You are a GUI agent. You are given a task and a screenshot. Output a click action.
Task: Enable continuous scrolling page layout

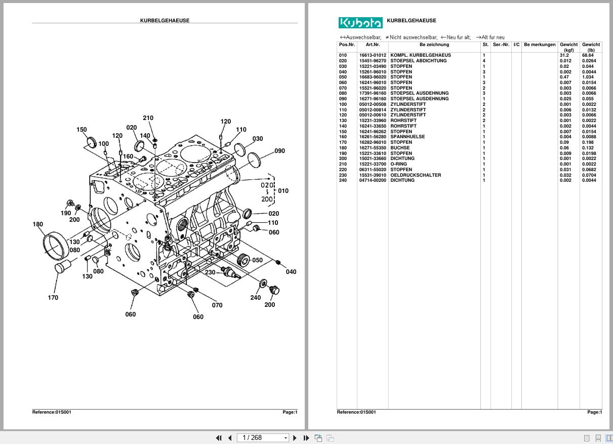pos(598,437)
